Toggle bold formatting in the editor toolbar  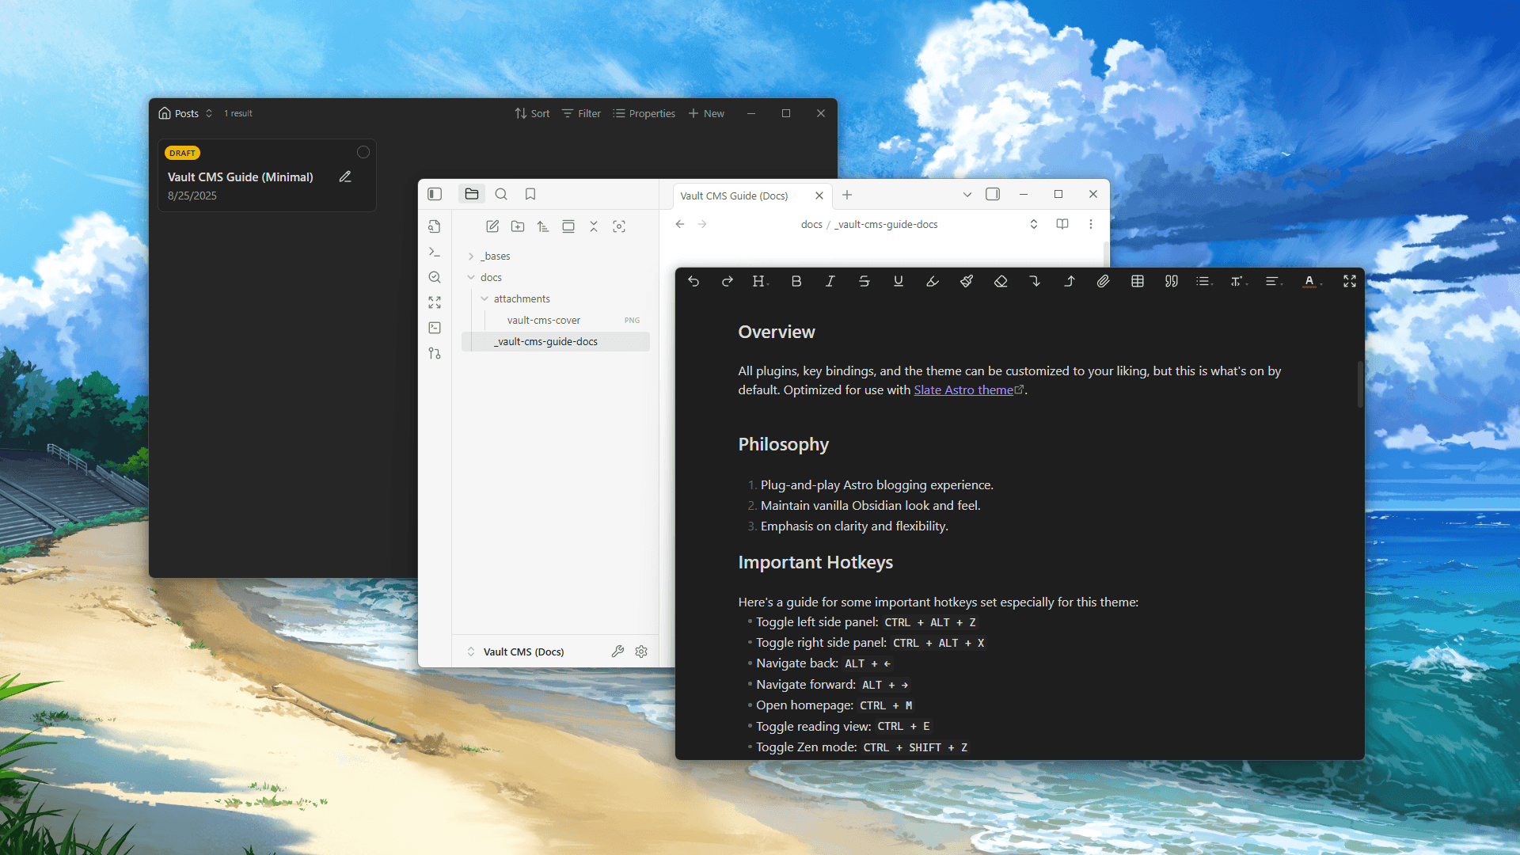[796, 281]
